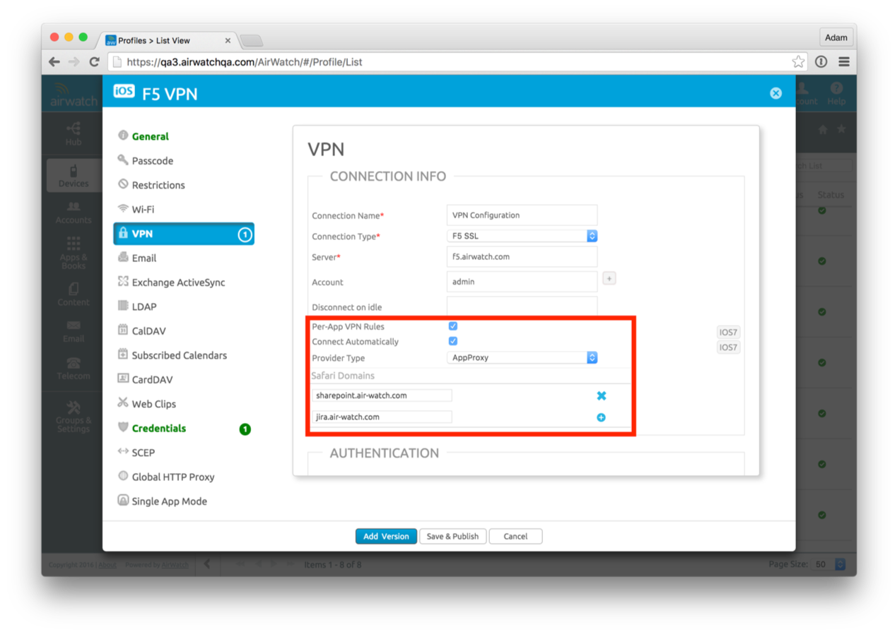
Task: Add another Safari domain with plus icon
Action: point(601,417)
